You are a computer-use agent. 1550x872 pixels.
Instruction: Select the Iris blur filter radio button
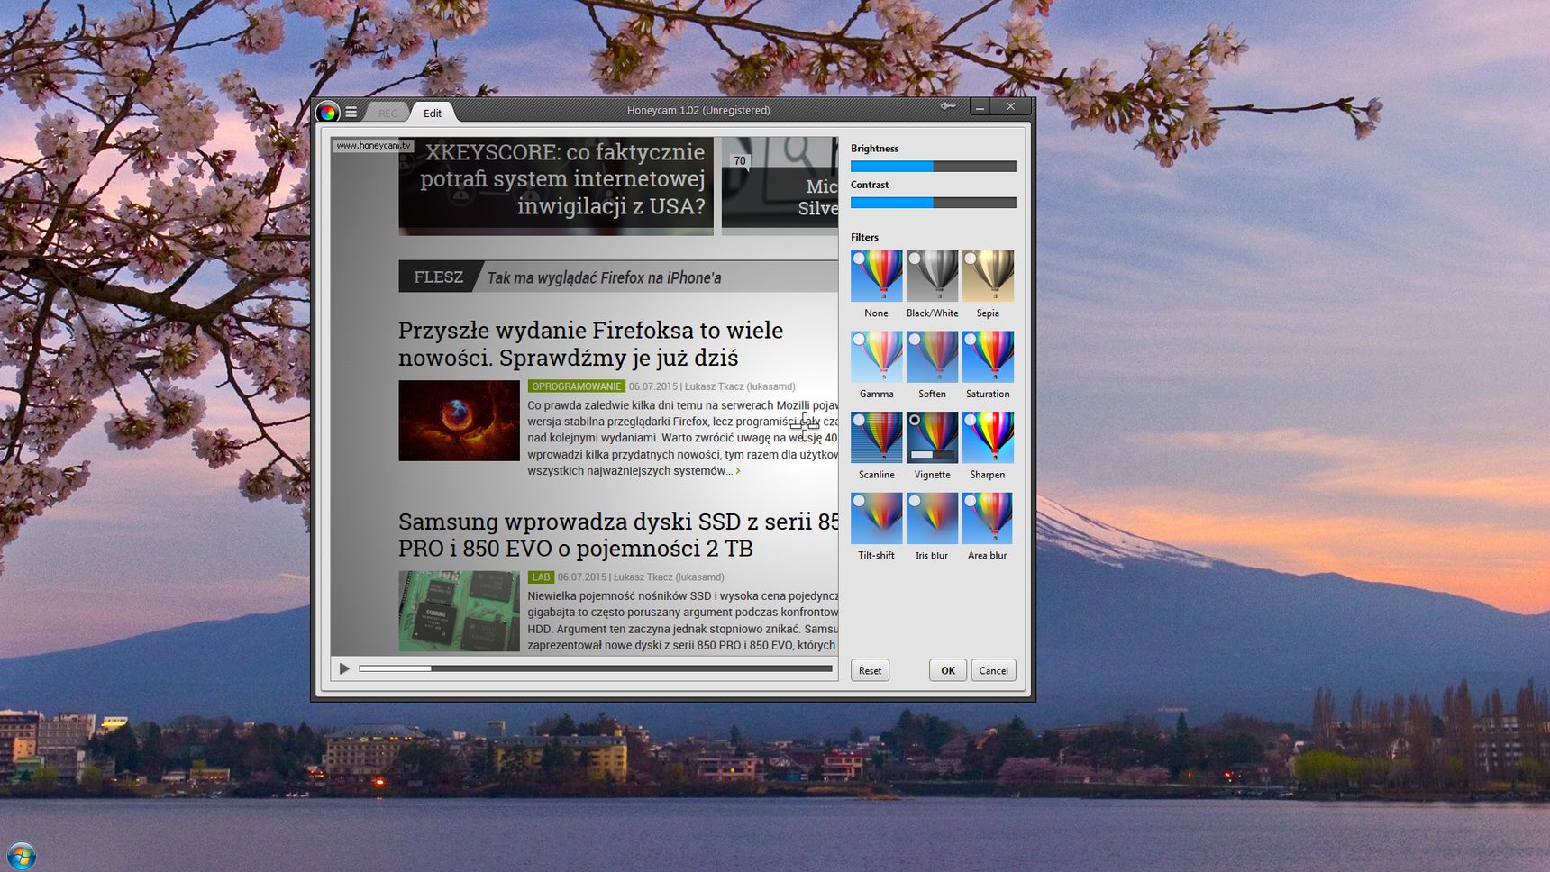915,501
